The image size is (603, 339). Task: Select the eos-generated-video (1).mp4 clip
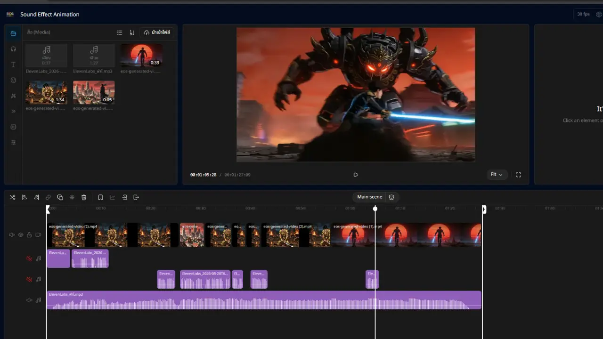(x=406, y=235)
